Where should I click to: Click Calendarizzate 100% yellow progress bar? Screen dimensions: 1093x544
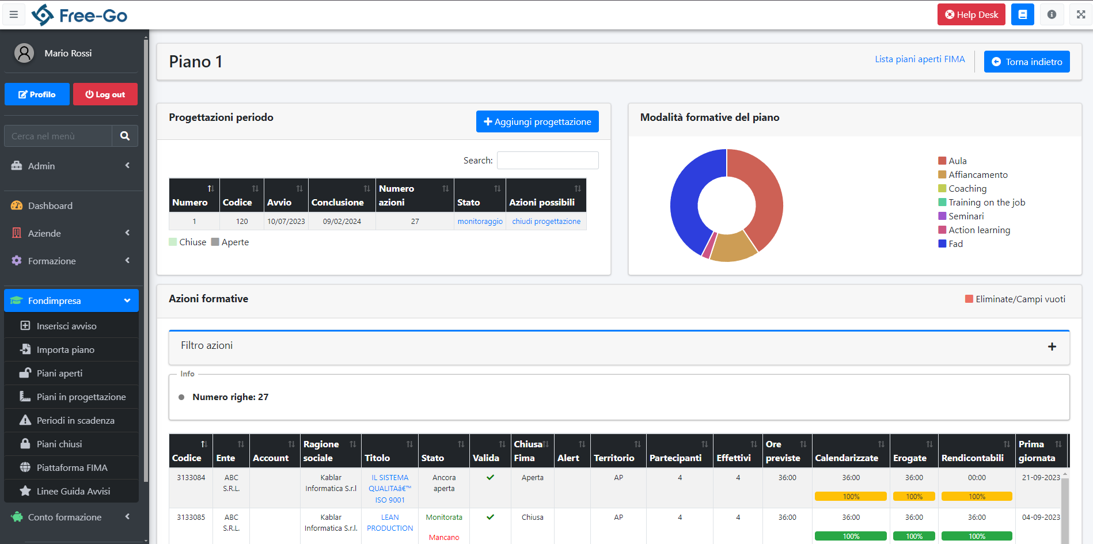(851, 496)
